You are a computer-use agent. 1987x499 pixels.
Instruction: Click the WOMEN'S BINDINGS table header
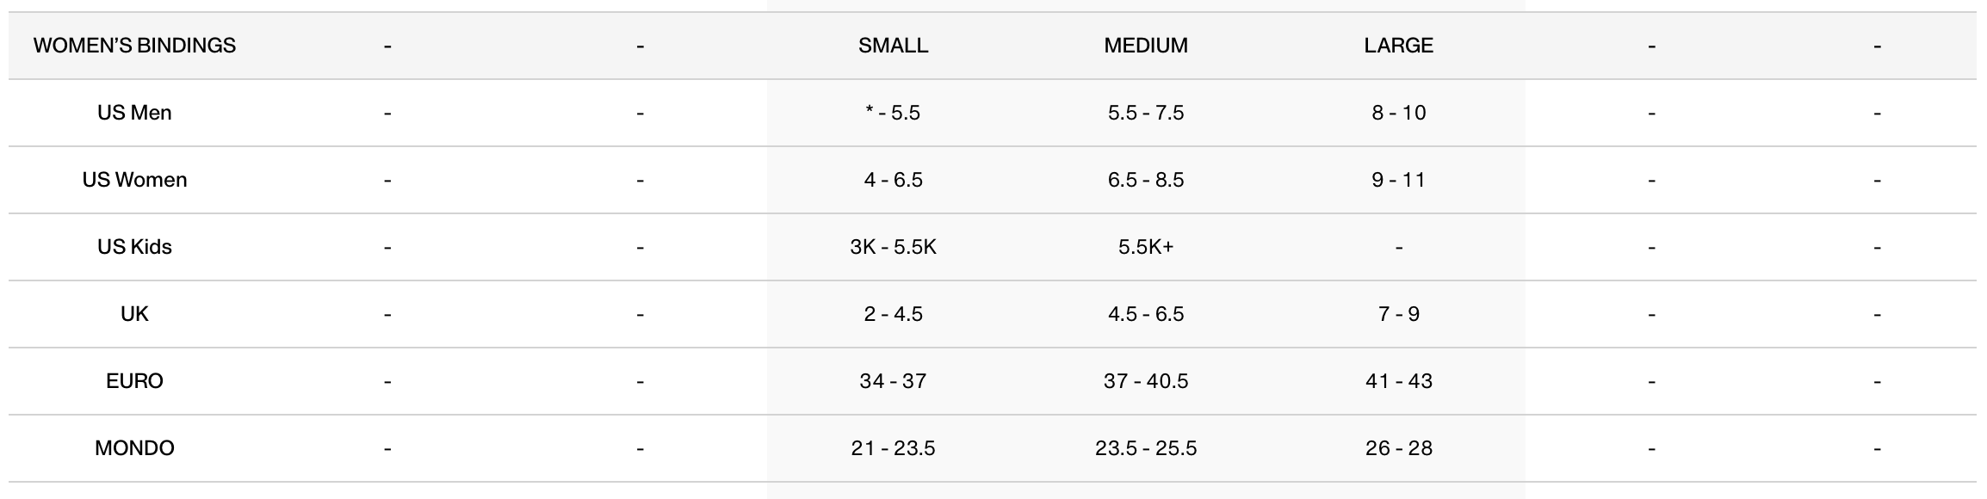(x=134, y=46)
